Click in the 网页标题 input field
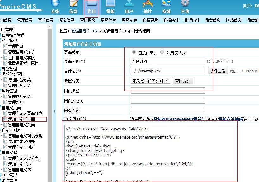 168,91
